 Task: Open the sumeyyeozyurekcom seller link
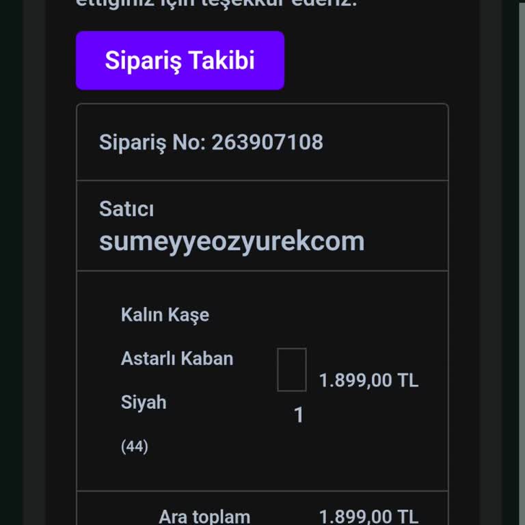(231, 241)
